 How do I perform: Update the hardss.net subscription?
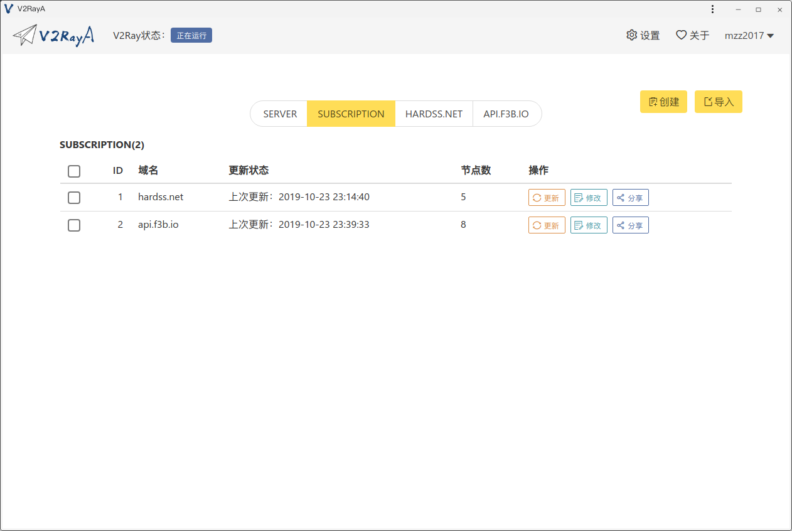547,198
